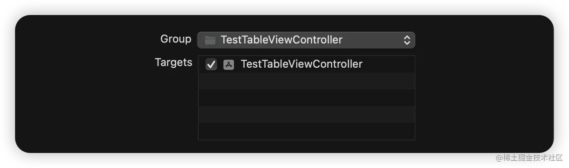The height and width of the screenshot is (168, 569).
Task: Click the "Group" field label
Action: (x=176, y=39)
